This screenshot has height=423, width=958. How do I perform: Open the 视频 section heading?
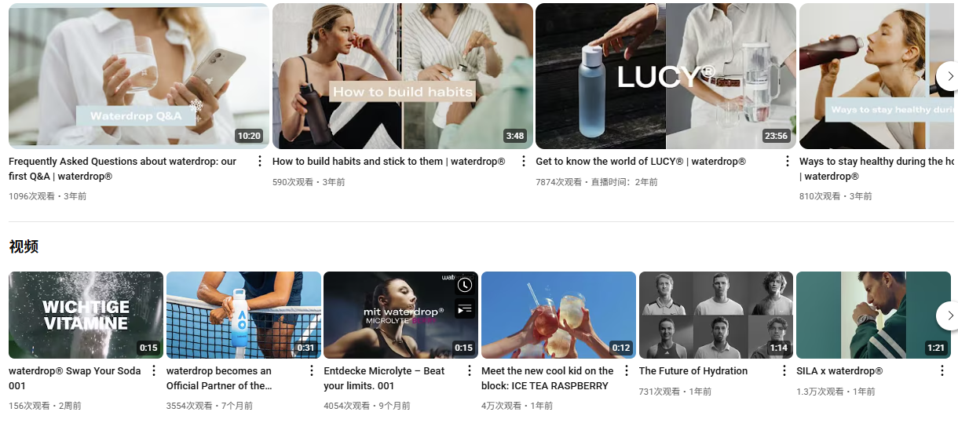(24, 247)
